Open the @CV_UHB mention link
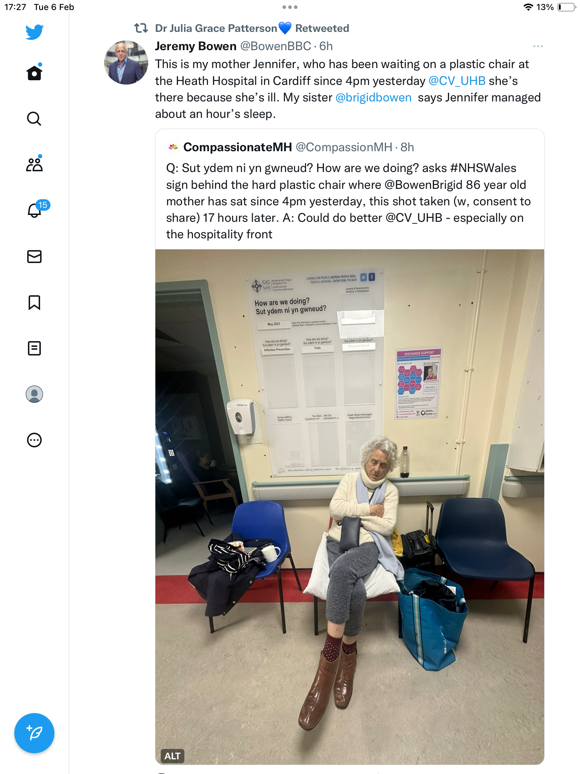 pyautogui.click(x=457, y=81)
